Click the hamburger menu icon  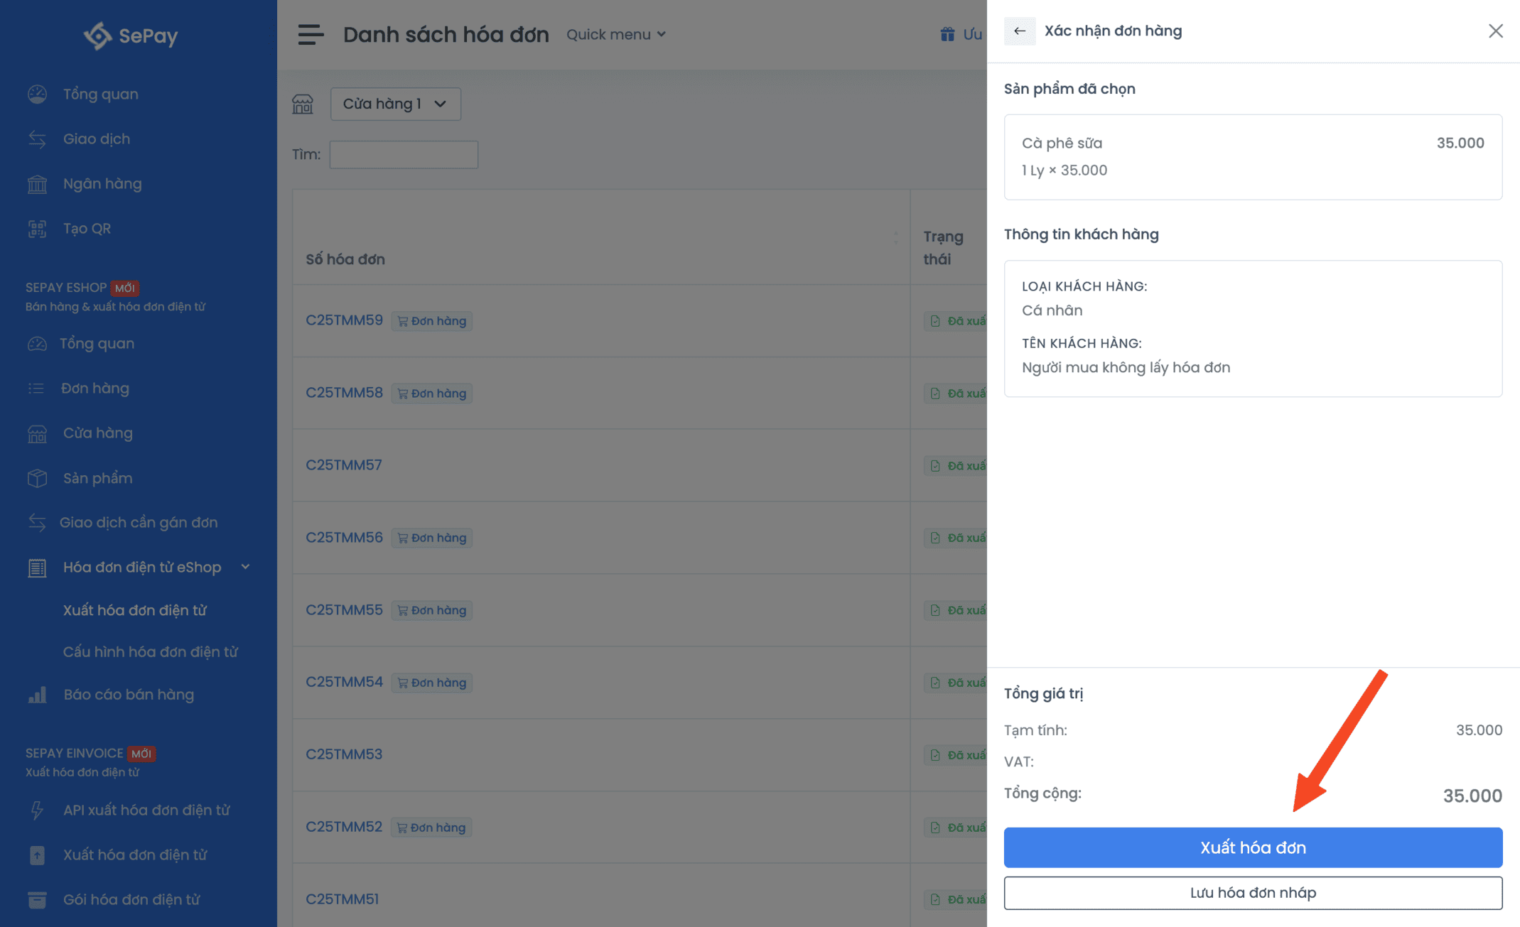pos(311,34)
